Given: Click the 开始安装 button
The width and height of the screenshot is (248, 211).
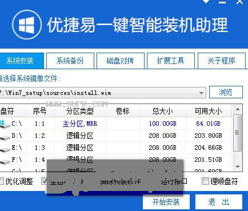Looking at the screenshot, I should point(166,202).
